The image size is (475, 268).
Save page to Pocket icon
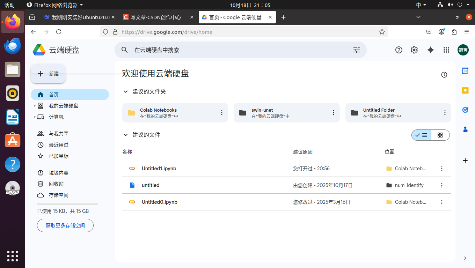click(429, 32)
